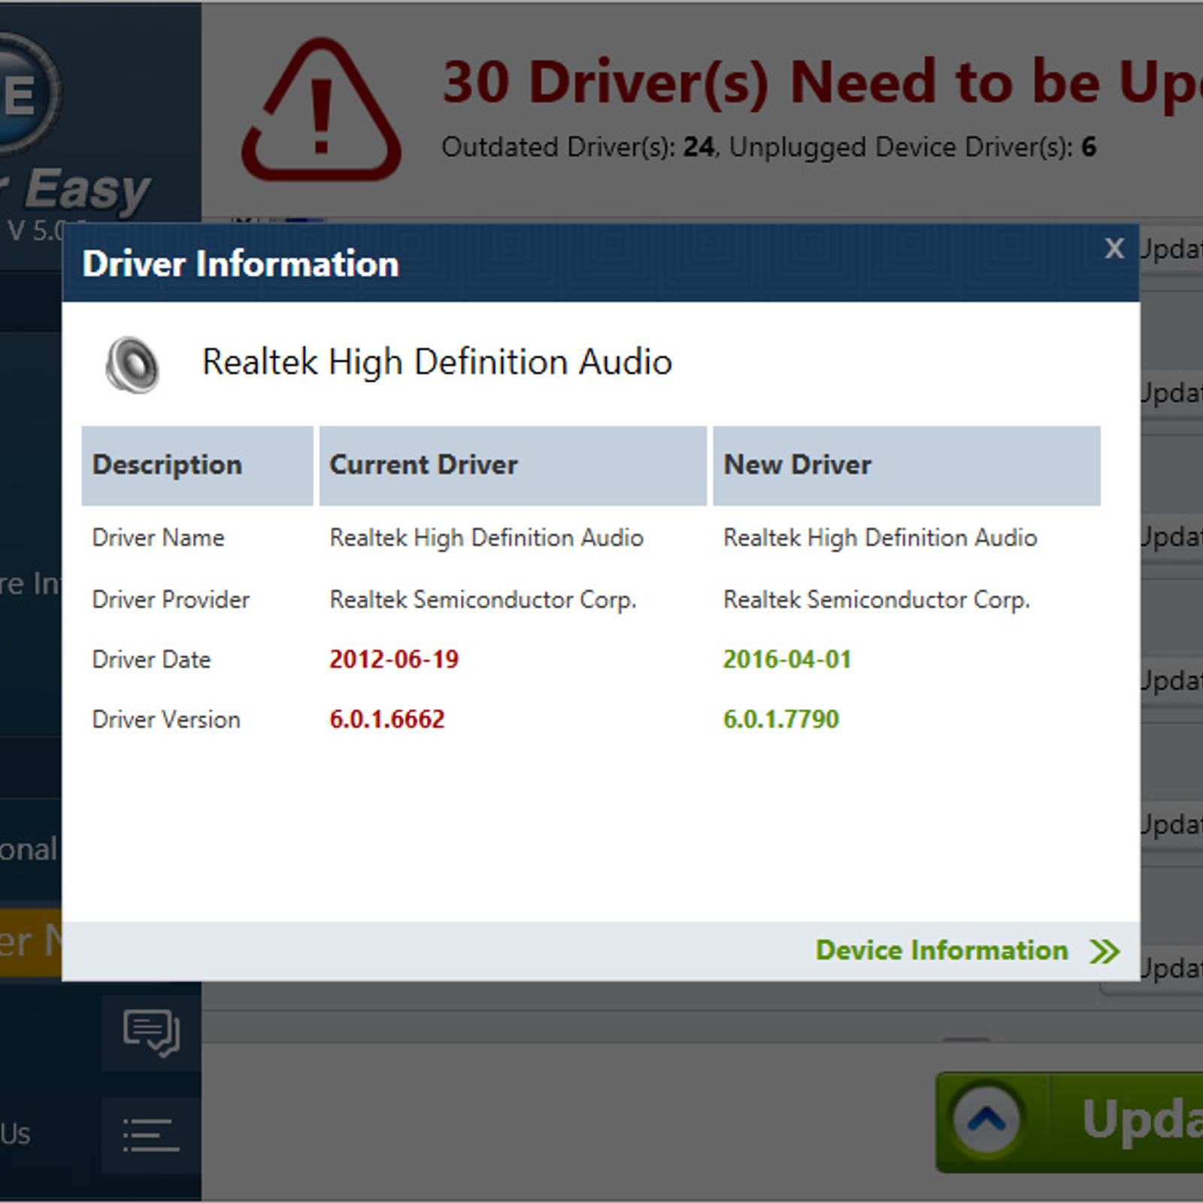Select the current driver date 2012-06-19
The image size is (1203, 1203).
click(394, 659)
